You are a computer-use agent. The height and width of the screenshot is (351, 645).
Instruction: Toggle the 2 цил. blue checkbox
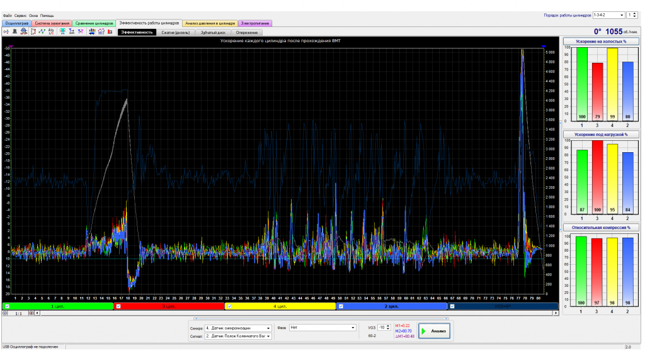click(341, 306)
